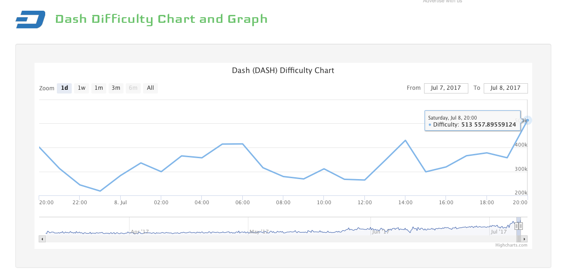Click the navigator scrollbar track
Viewport: 562px width, 274px height.
(x=280, y=239)
